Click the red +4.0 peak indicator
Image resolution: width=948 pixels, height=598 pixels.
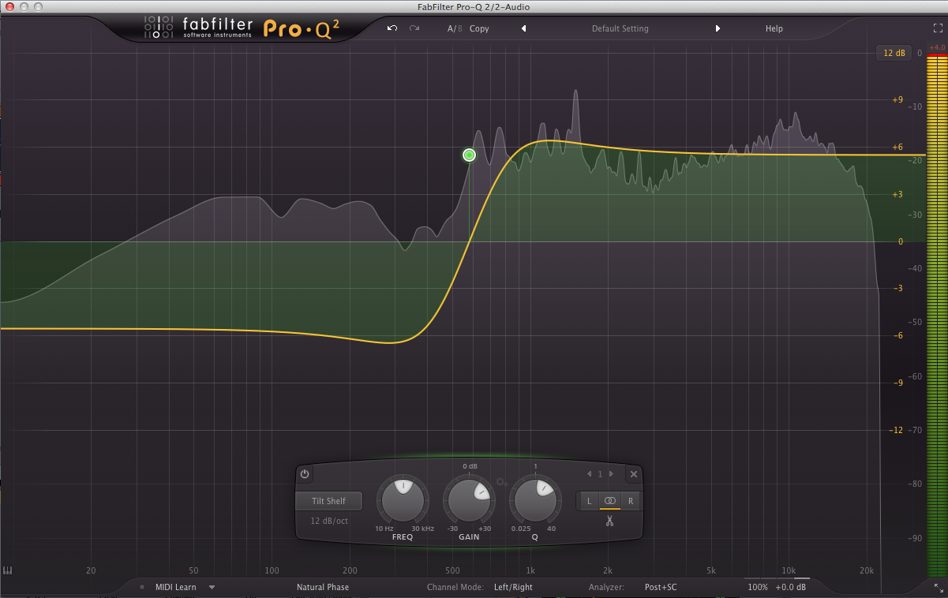tap(936, 47)
